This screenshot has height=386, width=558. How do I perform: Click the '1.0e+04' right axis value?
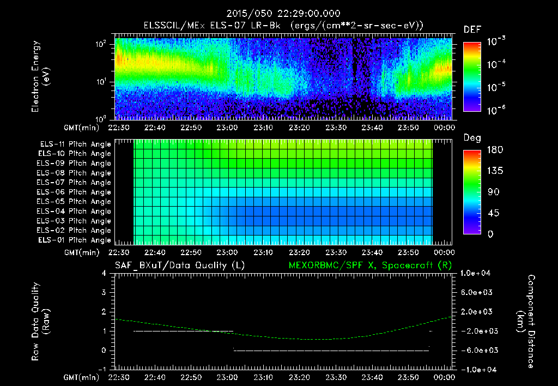475,273
